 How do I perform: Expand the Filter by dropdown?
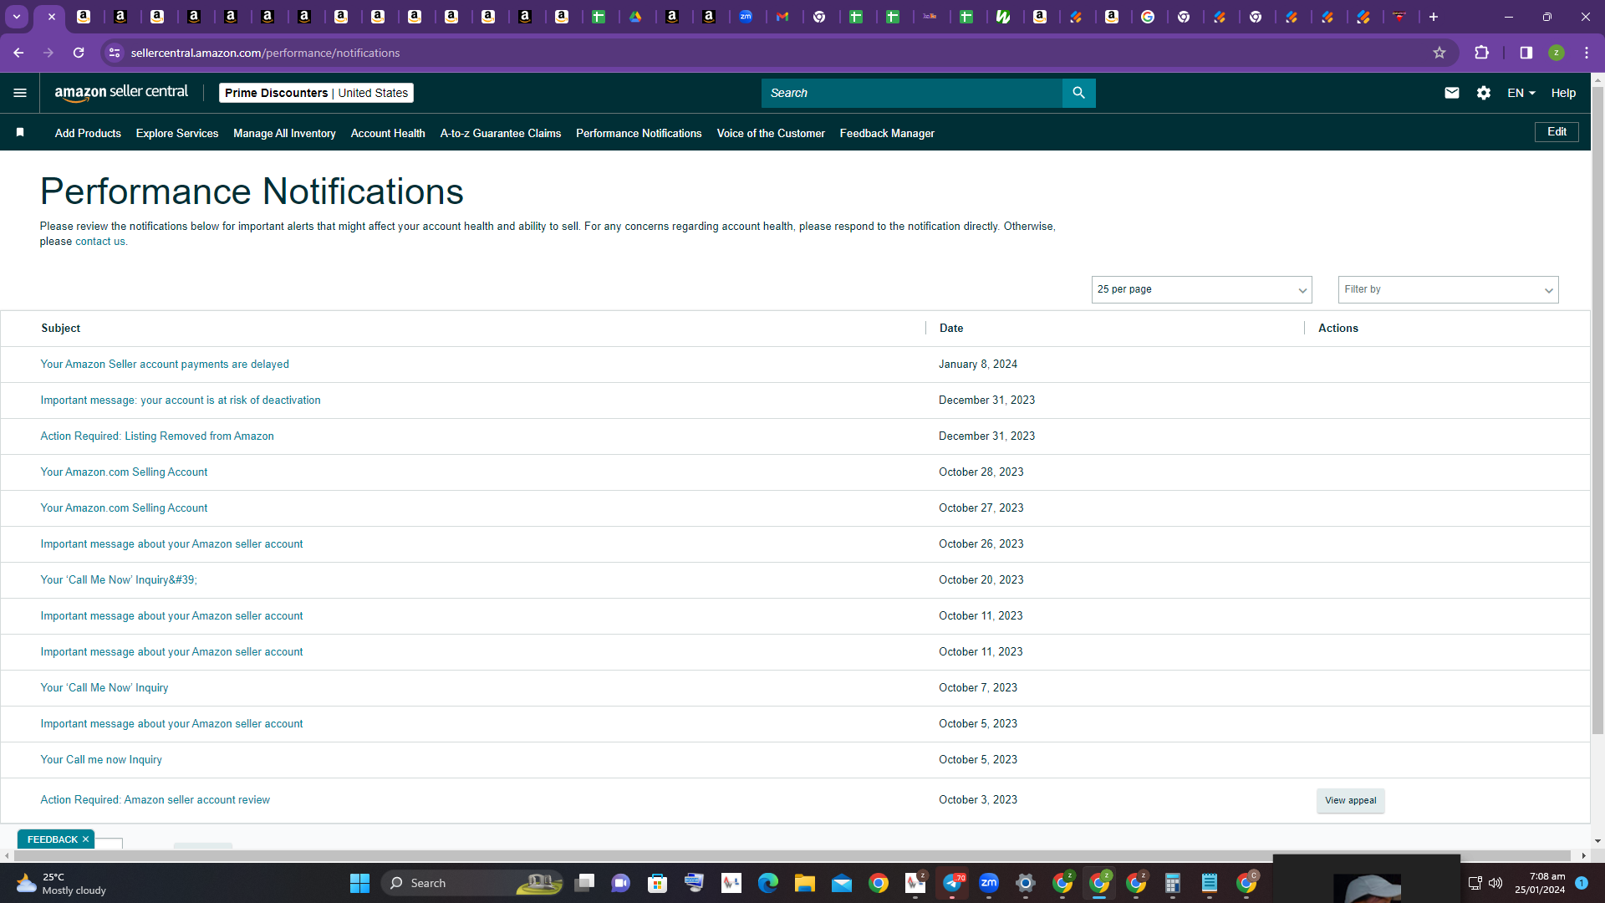[1448, 289]
